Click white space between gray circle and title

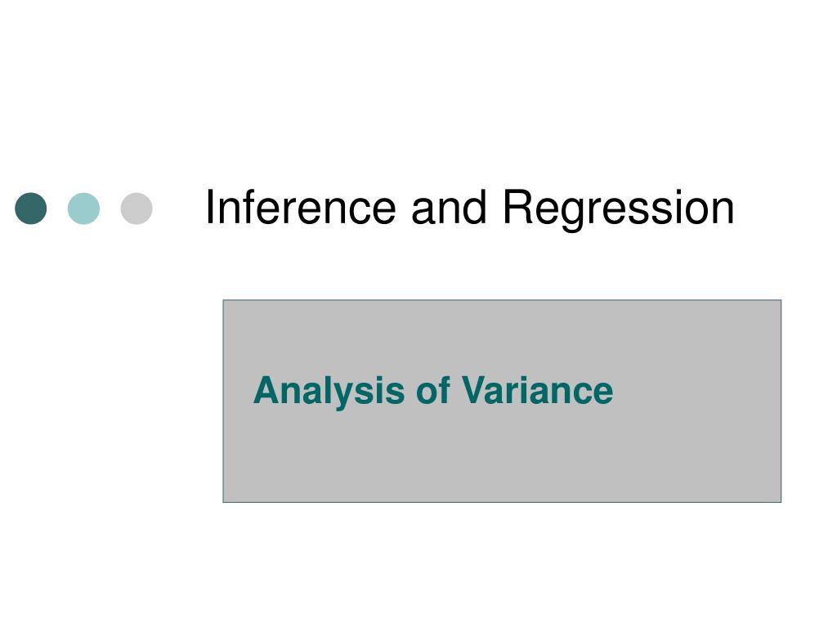point(179,209)
